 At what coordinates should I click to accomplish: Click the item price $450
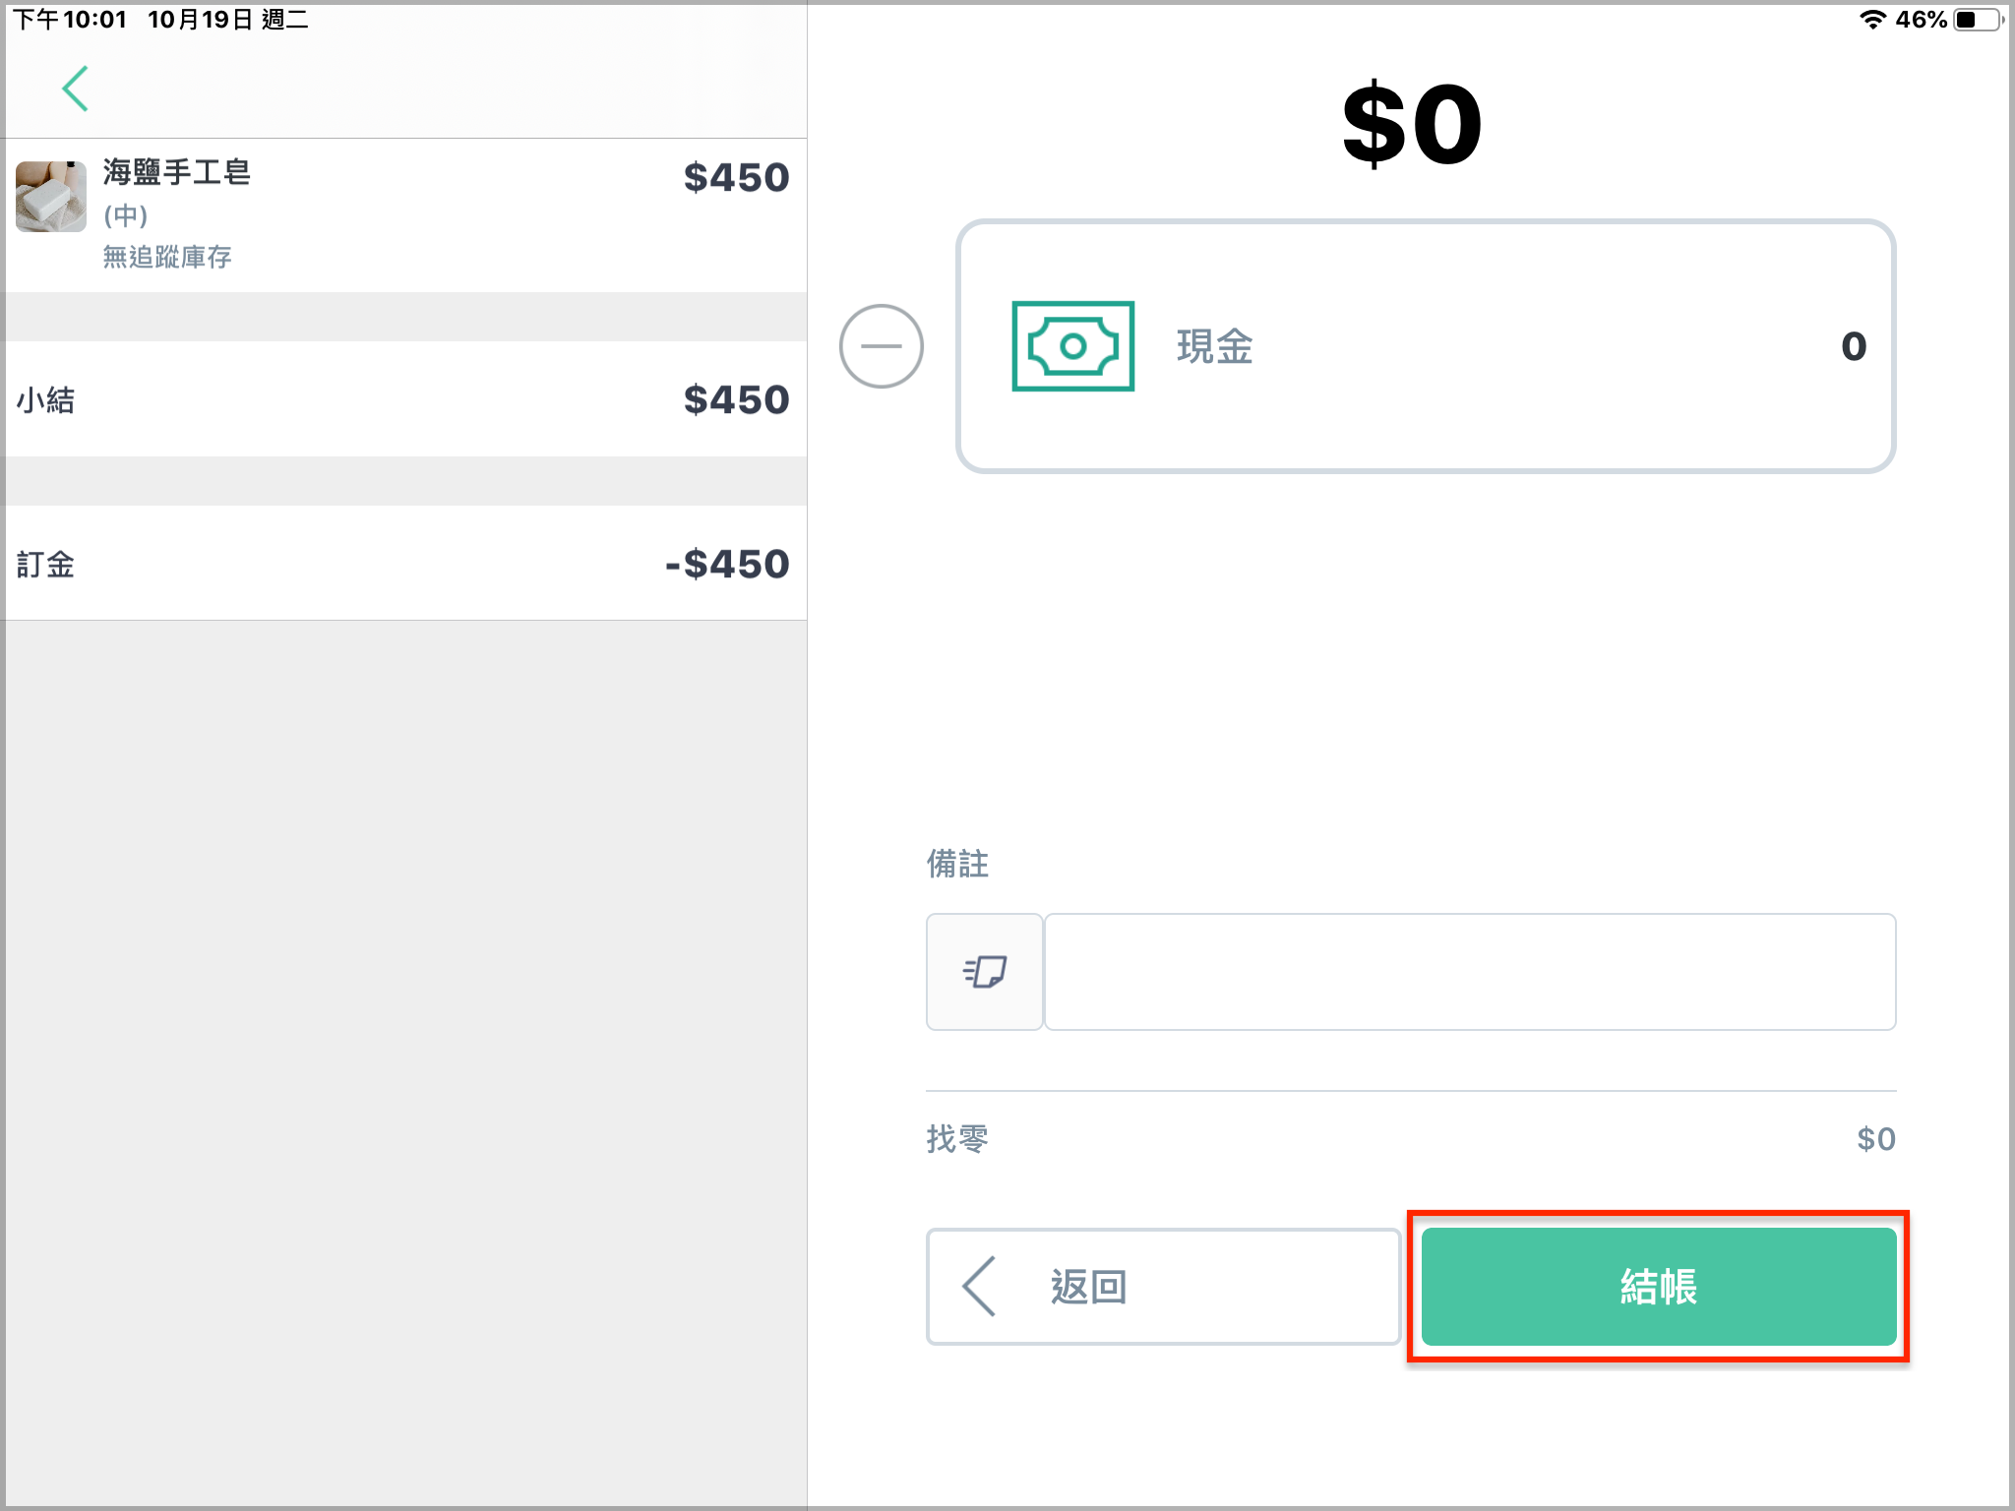click(x=736, y=177)
